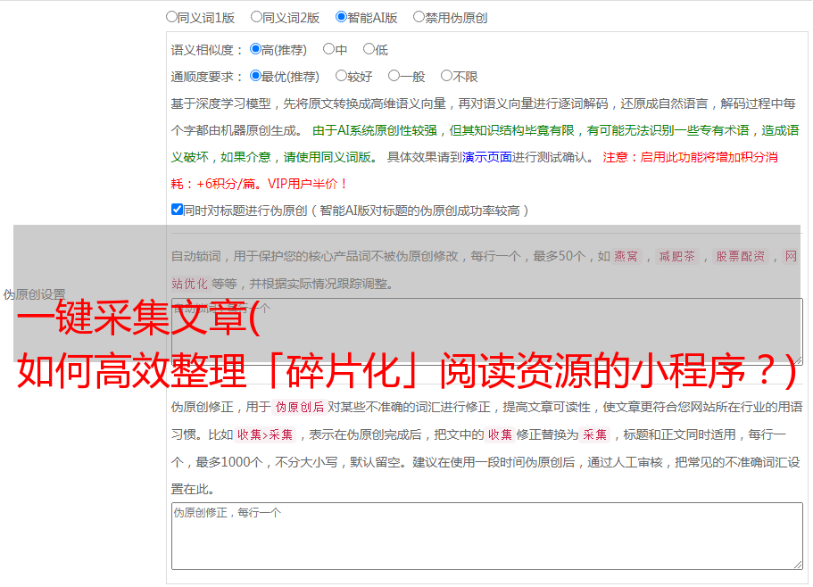The image size is (813, 587).
Task: Focus the 自动锁词 text area
Action: (x=487, y=332)
